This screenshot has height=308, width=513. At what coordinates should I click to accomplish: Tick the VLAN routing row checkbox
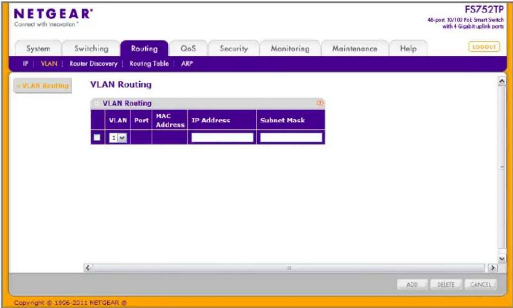point(97,137)
